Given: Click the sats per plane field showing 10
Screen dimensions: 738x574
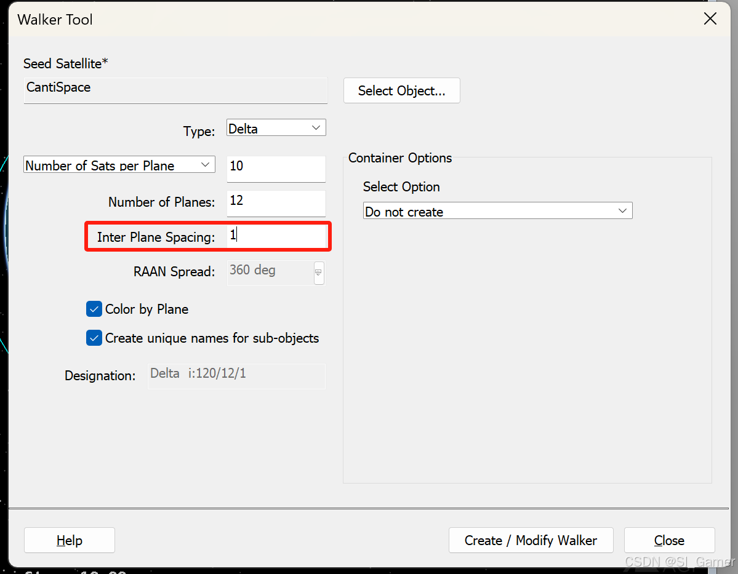Looking at the screenshot, I should click(x=276, y=169).
